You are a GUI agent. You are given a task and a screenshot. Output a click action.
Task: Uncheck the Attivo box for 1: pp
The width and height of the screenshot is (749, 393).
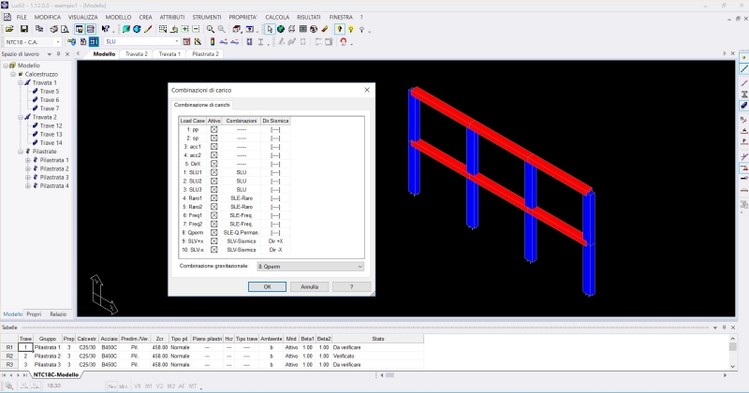213,130
